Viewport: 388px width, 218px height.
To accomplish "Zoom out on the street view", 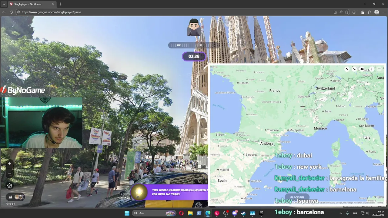I will pos(10,173).
